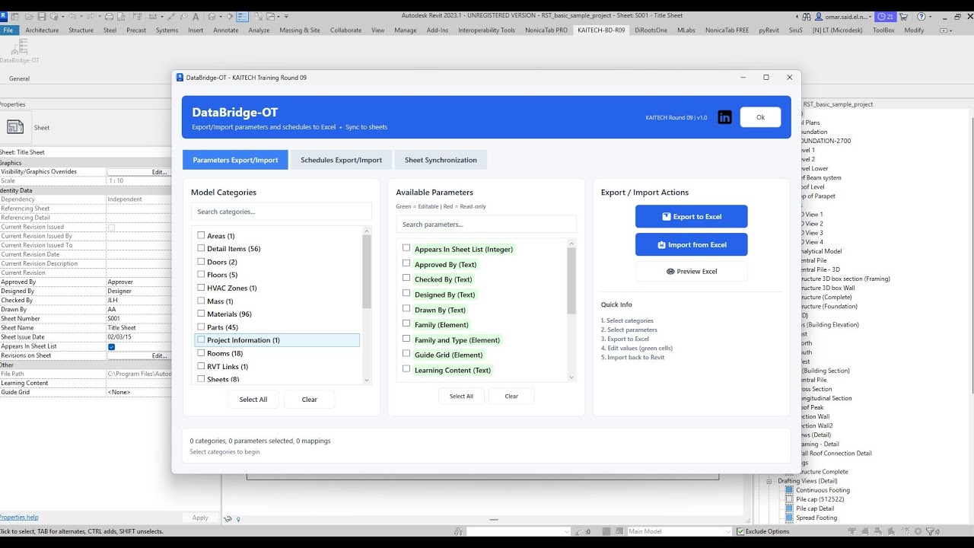Click the Undo arrow in quick access toolbar
Screen dimensions: 974x548
(x=72, y=16)
